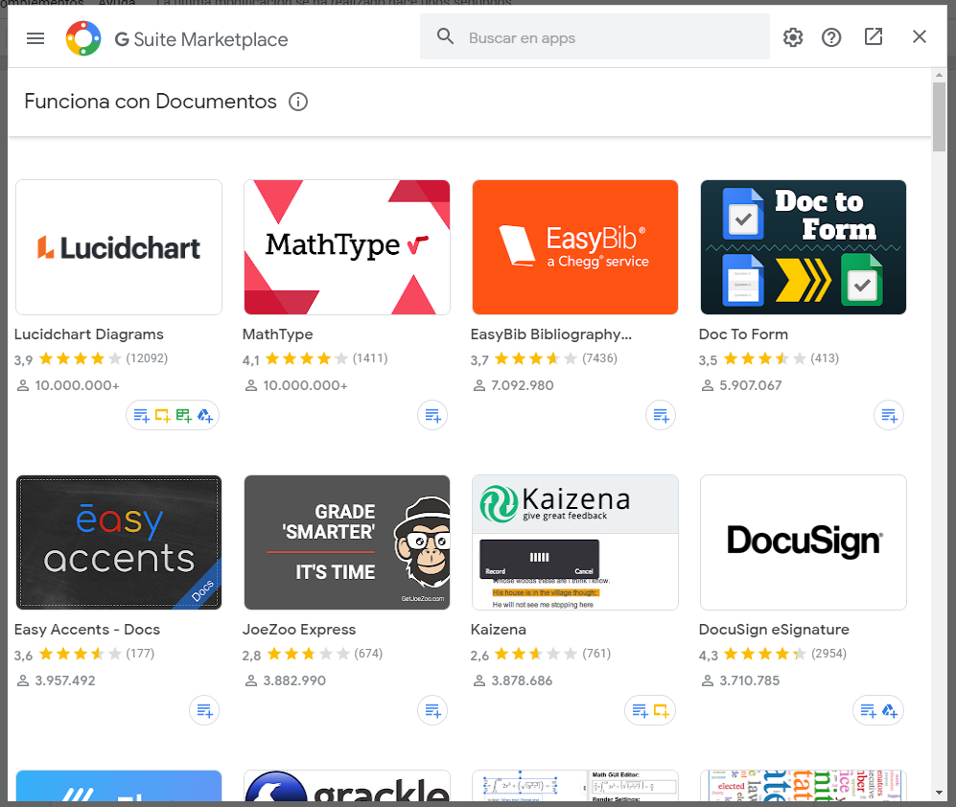This screenshot has height=807, width=956.
Task: Open the MathType app title
Action: (x=278, y=334)
